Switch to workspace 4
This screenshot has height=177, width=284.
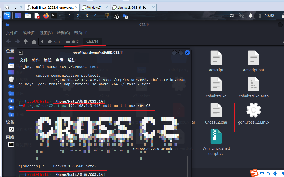pos(95,16)
